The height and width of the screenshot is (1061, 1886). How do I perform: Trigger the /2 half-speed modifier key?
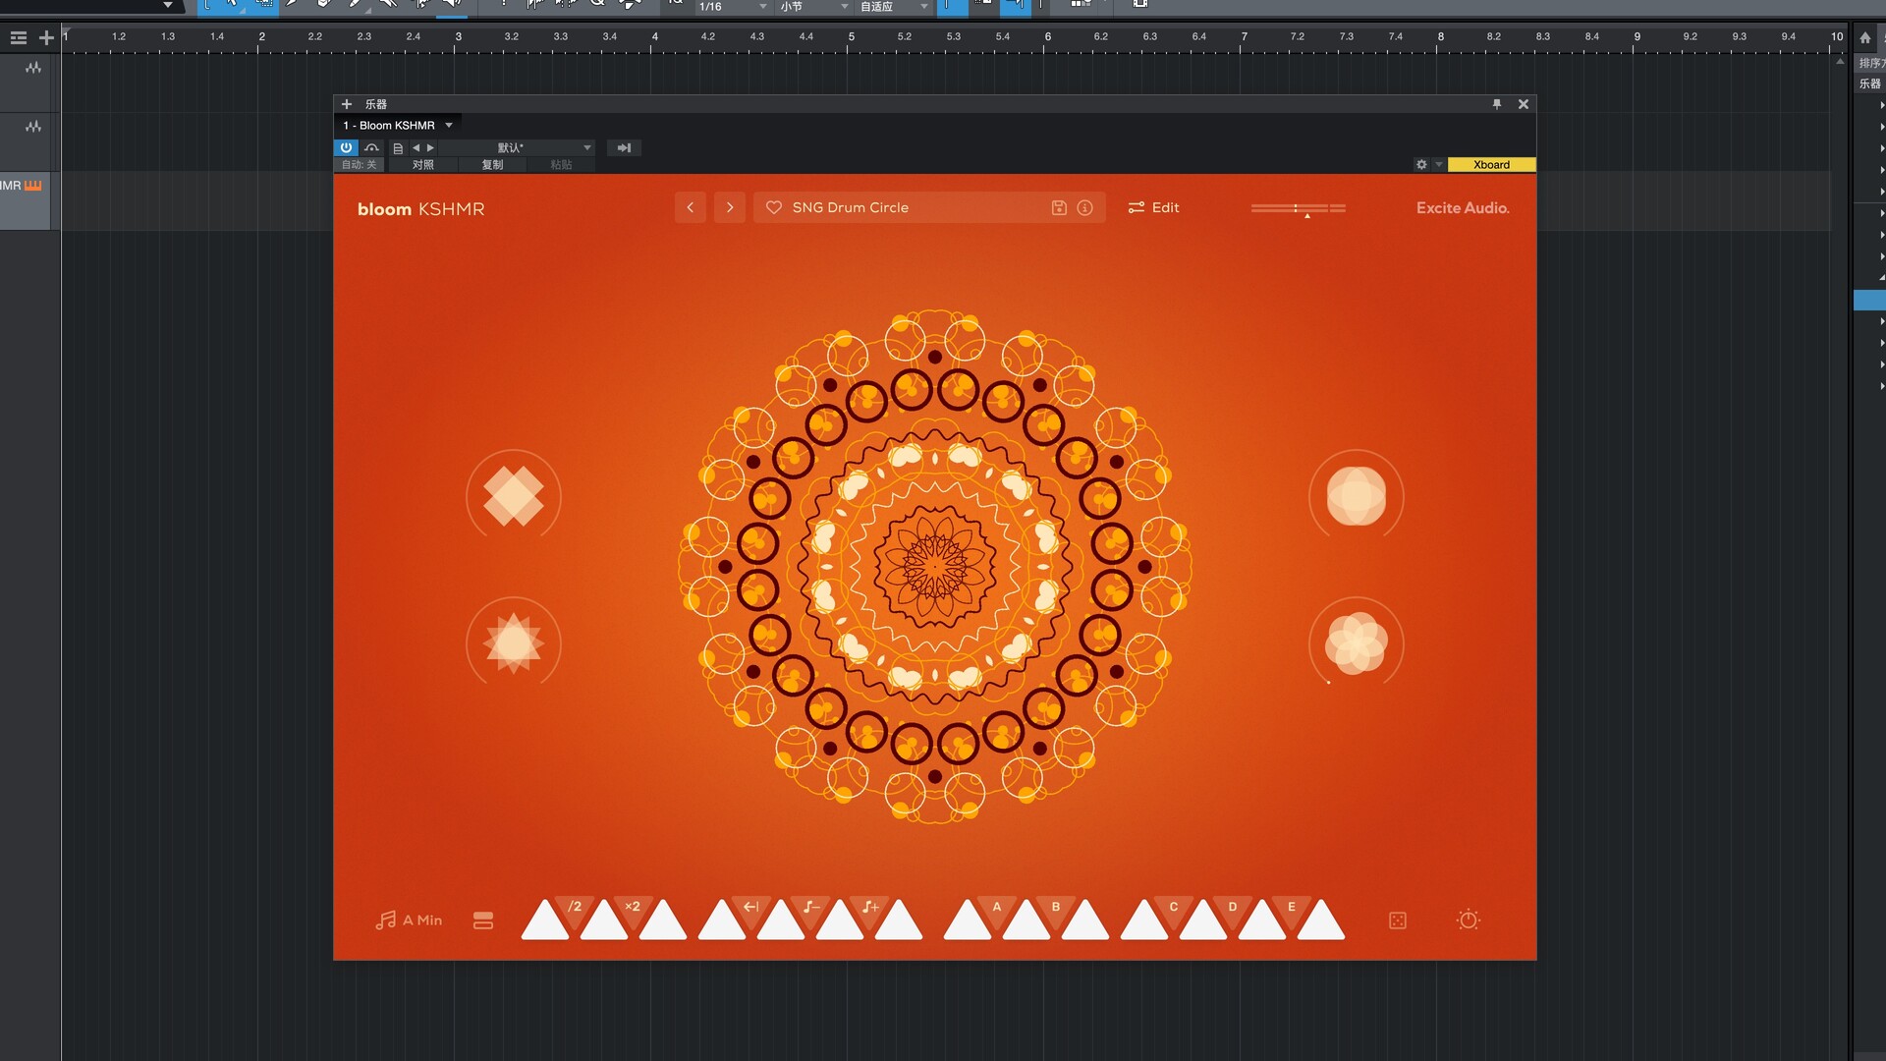coord(575,908)
